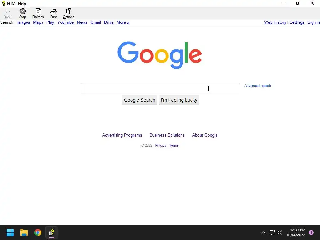Image resolution: width=320 pixels, height=240 pixels.
Task: Click the I'm Feeling Lucky button
Action: 179,100
